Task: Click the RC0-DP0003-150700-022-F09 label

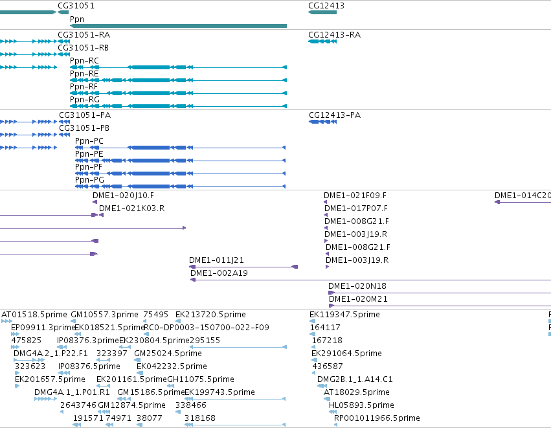Action: click(x=207, y=328)
